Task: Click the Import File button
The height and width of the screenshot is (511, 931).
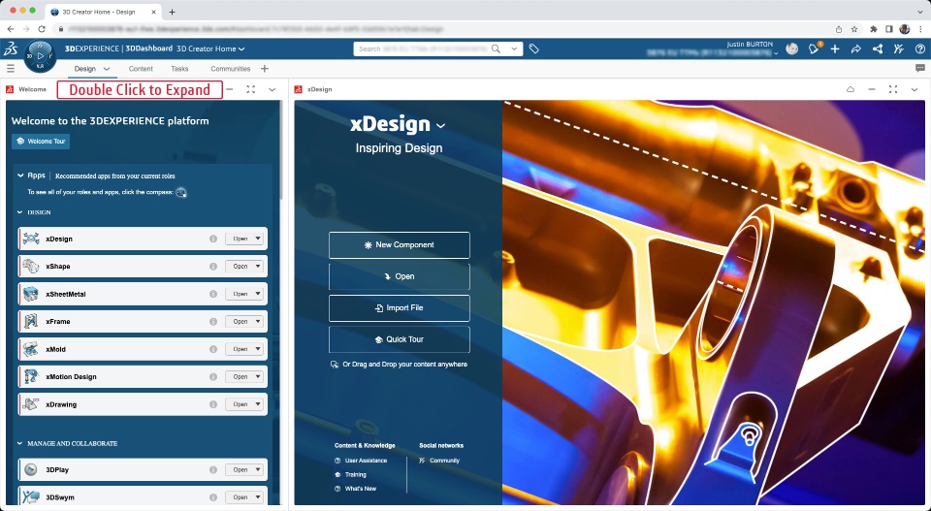Action: pyautogui.click(x=399, y=308)
